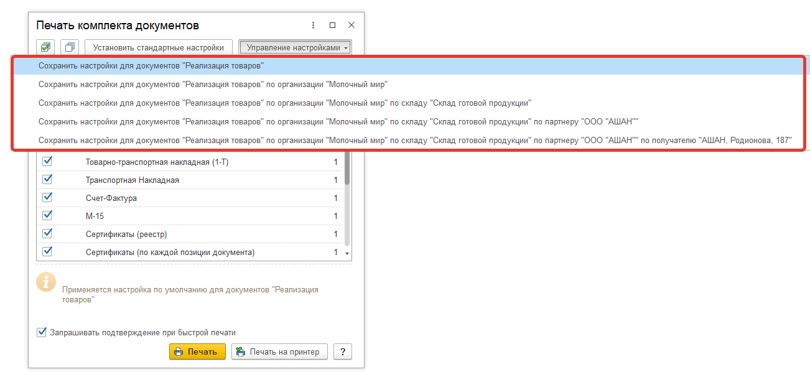
Task: Click the yellow info icon
Action: point(46,282)
